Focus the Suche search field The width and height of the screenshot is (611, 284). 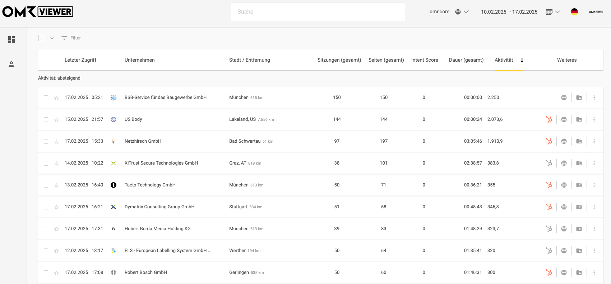(x=318, y=12)
